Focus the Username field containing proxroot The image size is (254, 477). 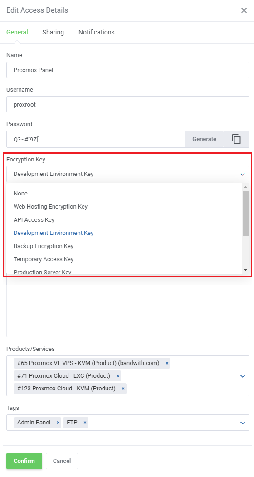point(128,104)
